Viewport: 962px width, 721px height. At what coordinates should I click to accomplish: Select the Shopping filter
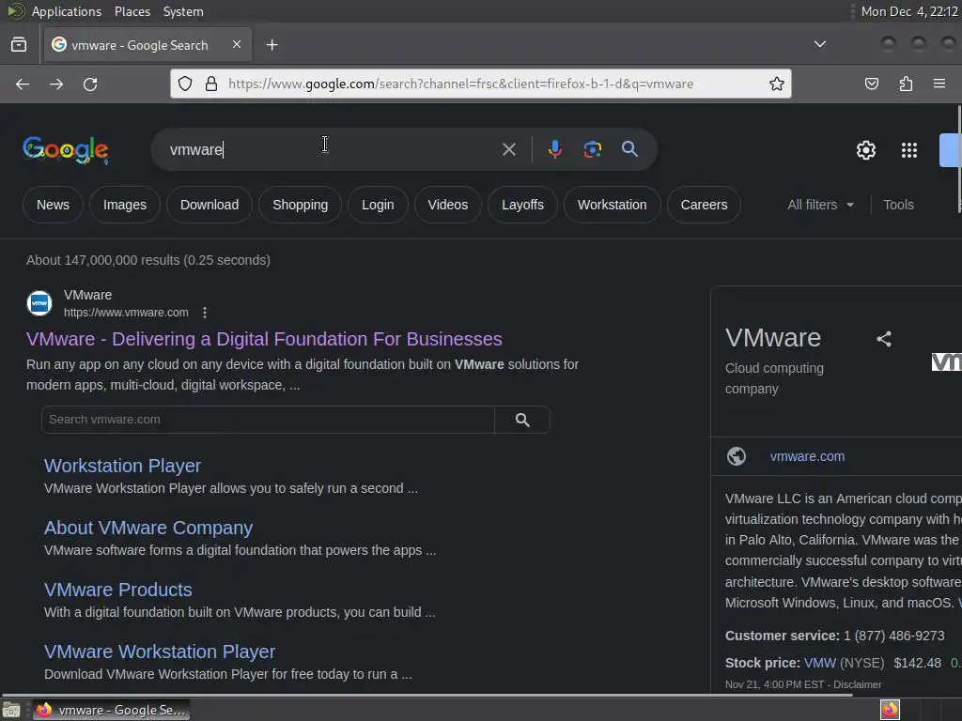(300, 205)
